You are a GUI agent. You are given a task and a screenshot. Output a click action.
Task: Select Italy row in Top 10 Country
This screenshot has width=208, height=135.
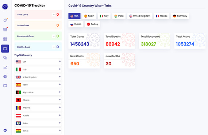coord(38,69)
